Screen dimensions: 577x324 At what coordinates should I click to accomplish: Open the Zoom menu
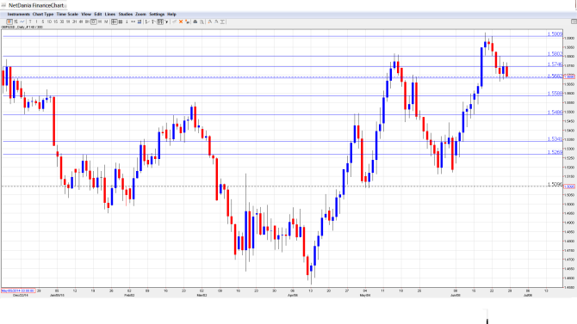point(140,15)
